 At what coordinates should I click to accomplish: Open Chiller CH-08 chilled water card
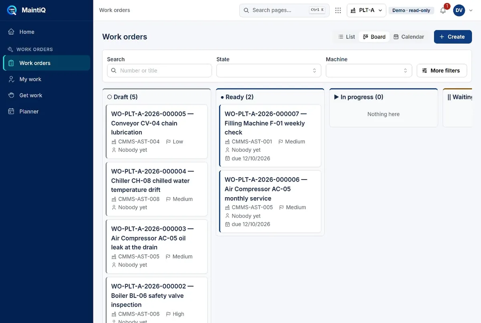click(157, 189)
